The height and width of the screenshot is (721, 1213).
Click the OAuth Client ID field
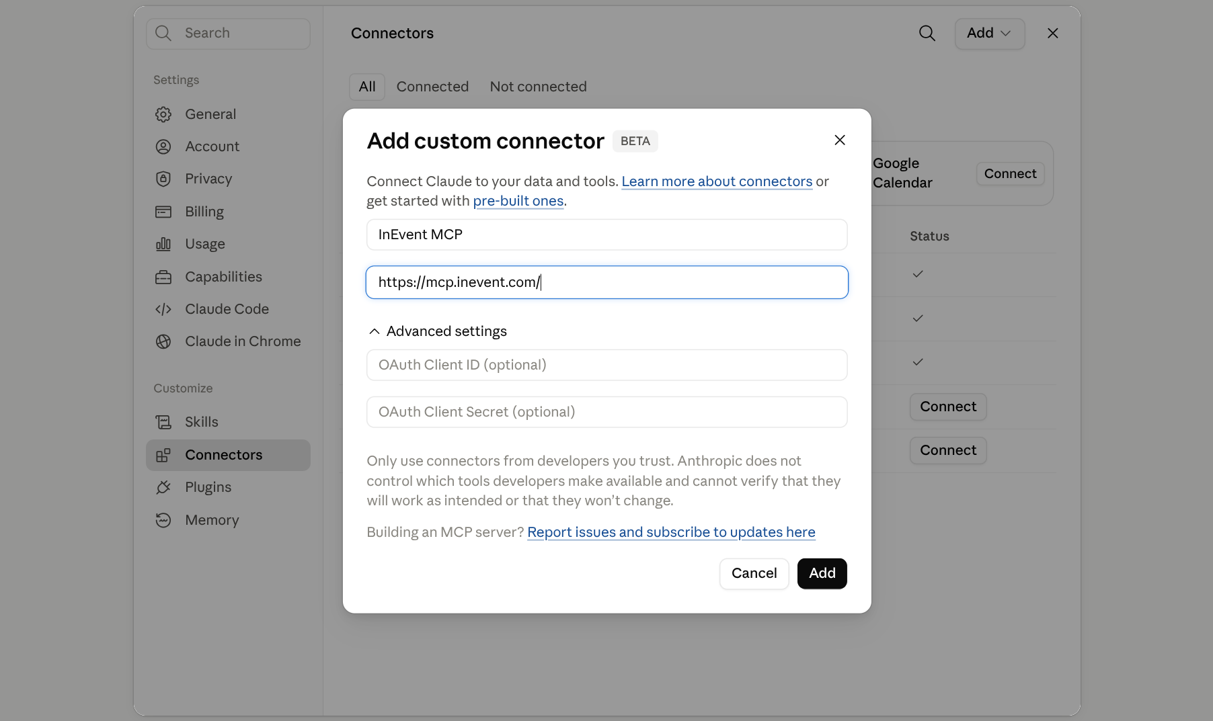[x=606, y=365]
